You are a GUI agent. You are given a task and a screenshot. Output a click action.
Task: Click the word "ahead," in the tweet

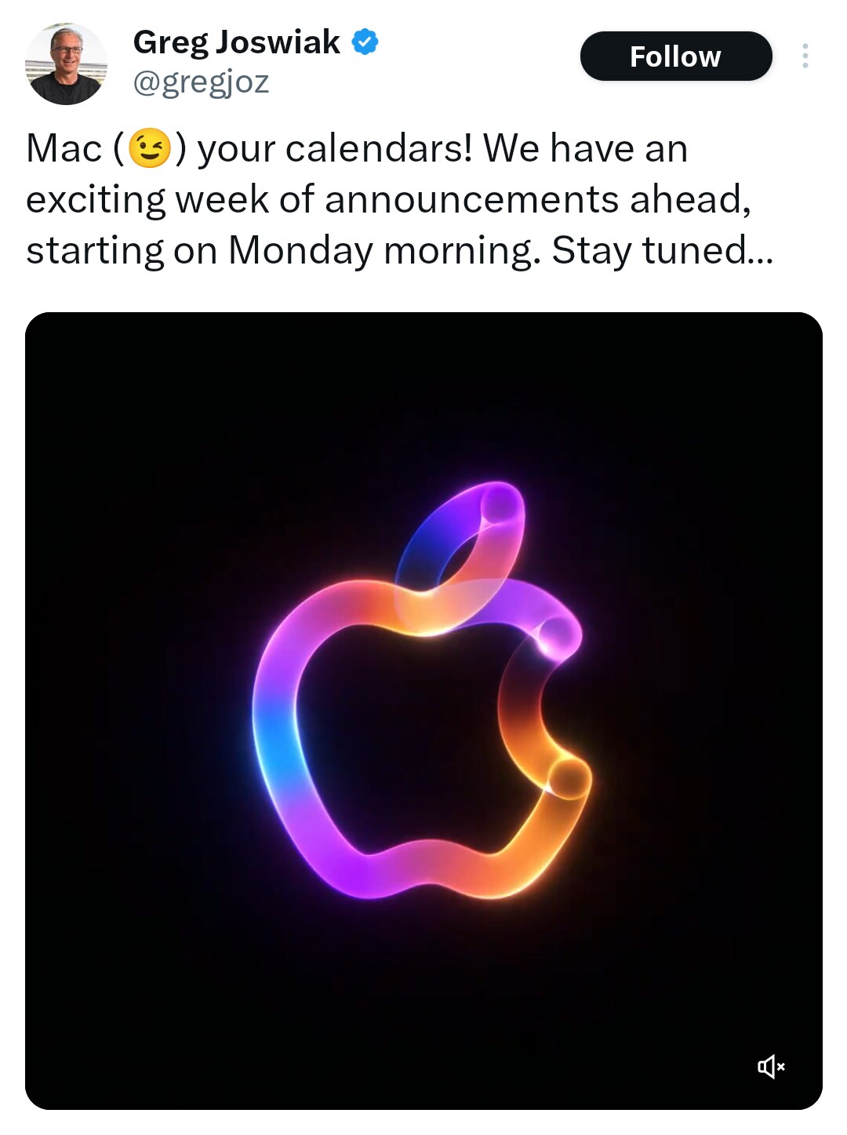click(x=691, y=199)
